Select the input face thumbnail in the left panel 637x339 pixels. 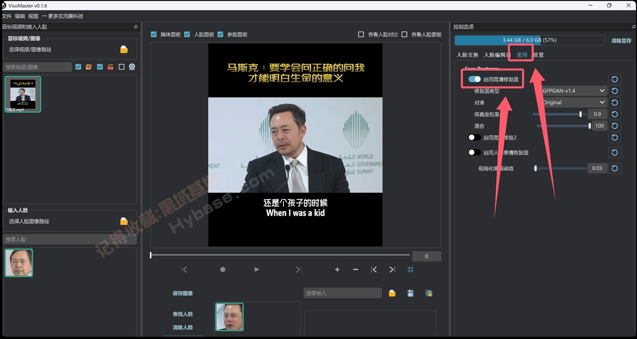coord(19,262)
